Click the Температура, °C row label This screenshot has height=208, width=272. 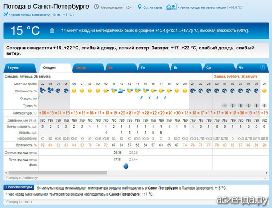point(24,113)
